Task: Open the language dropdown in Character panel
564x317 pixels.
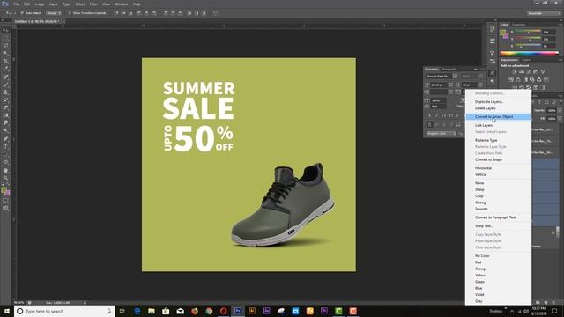Action: [441, 133]
